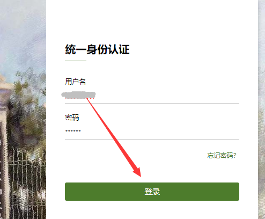Click empty space right of the username text
The width and height of the screenshot is (265, 219).
click(167, 95)
